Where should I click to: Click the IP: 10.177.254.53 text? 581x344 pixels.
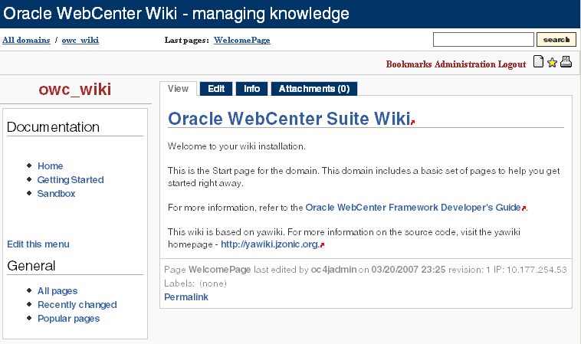point(530,270)
